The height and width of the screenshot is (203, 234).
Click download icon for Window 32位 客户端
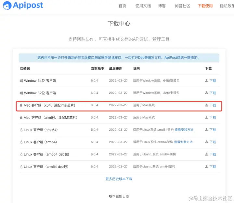(x=207, y=93)
